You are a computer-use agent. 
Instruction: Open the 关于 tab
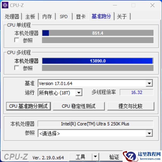pyautogui.click(x=122, y=16)
